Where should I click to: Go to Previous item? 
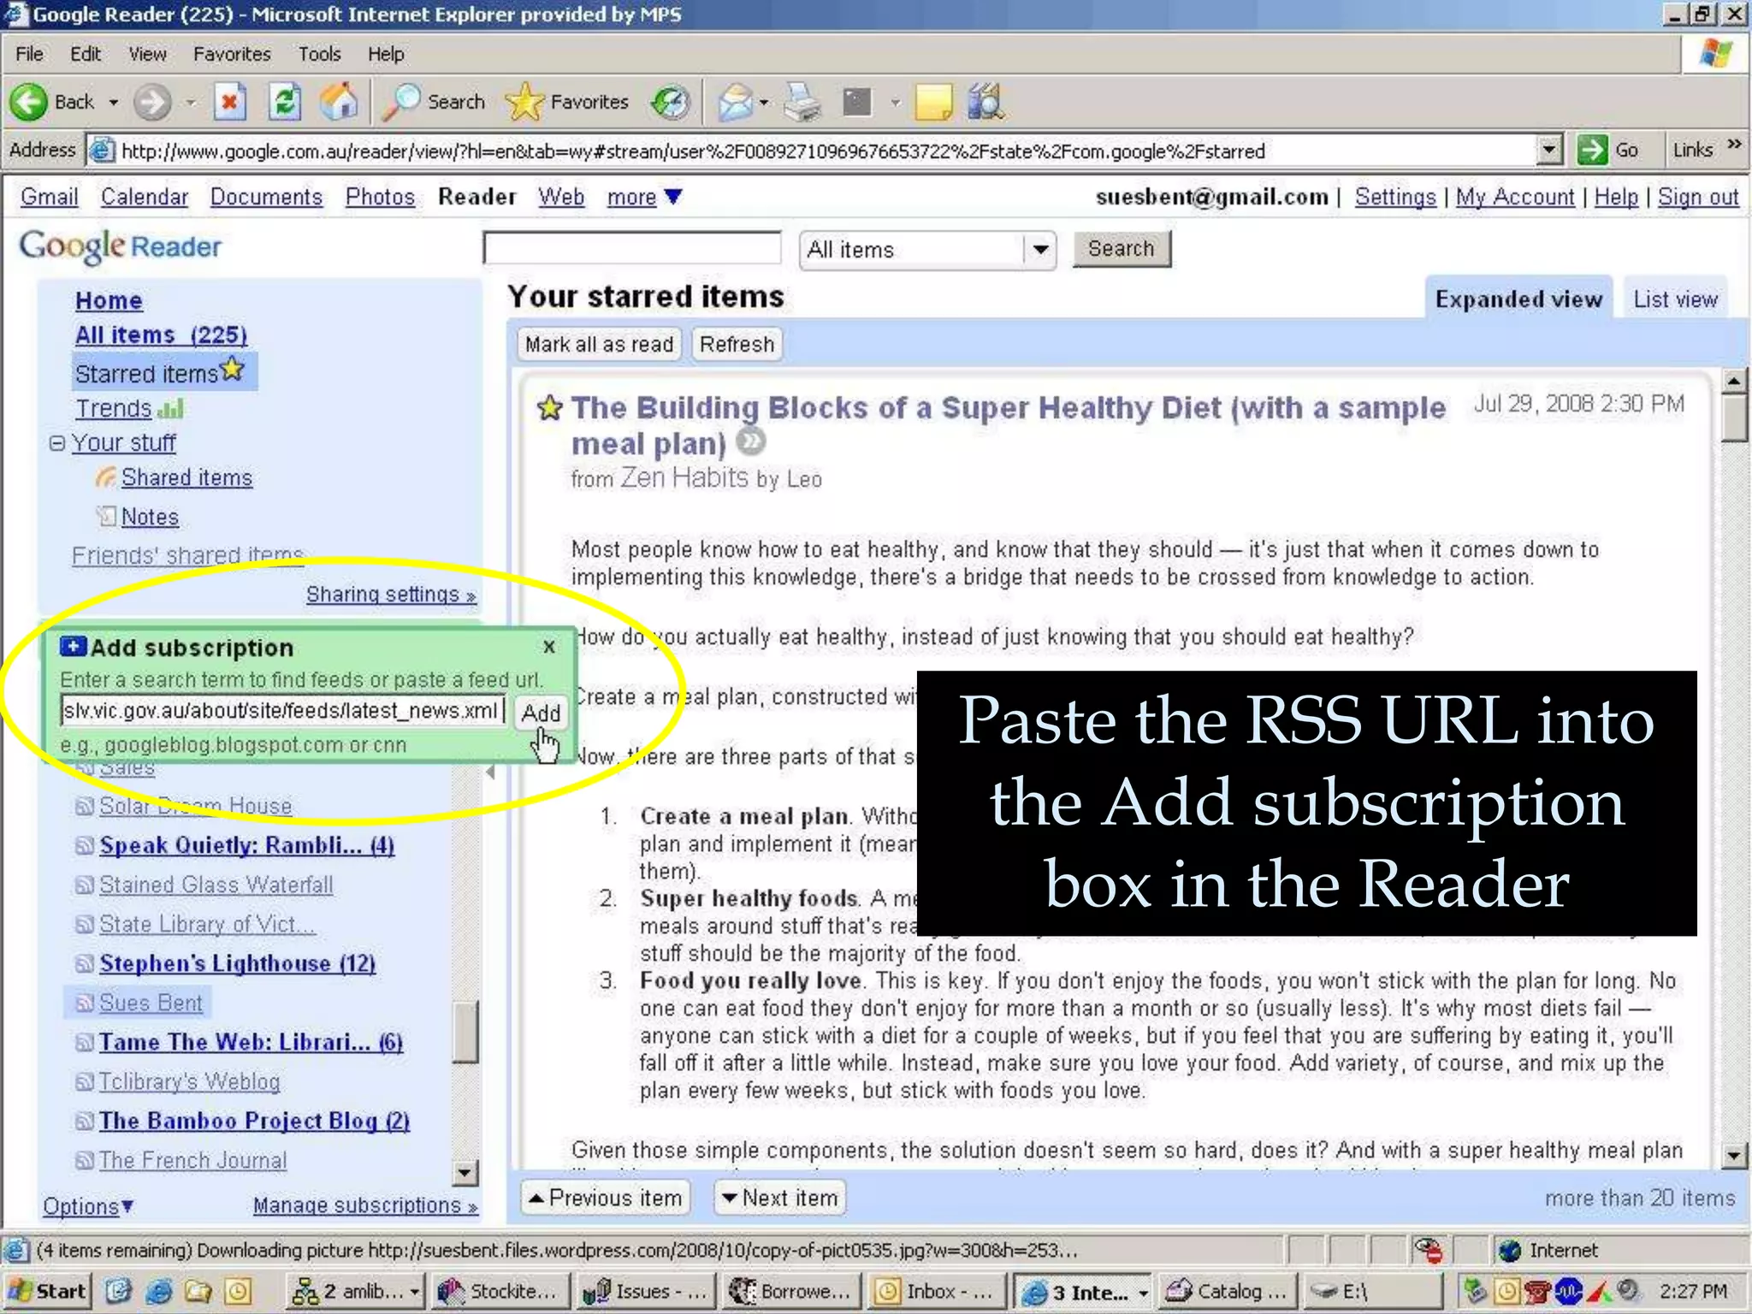[x=606, y=1198]
